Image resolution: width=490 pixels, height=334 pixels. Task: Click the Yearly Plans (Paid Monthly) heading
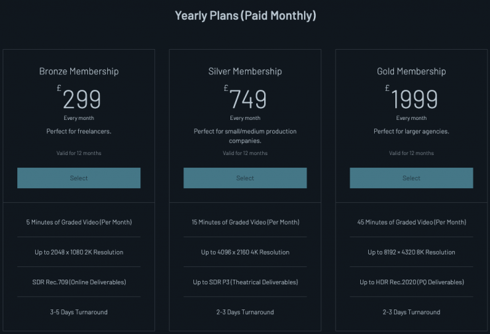pyautogui.click(x=245, y=15)
